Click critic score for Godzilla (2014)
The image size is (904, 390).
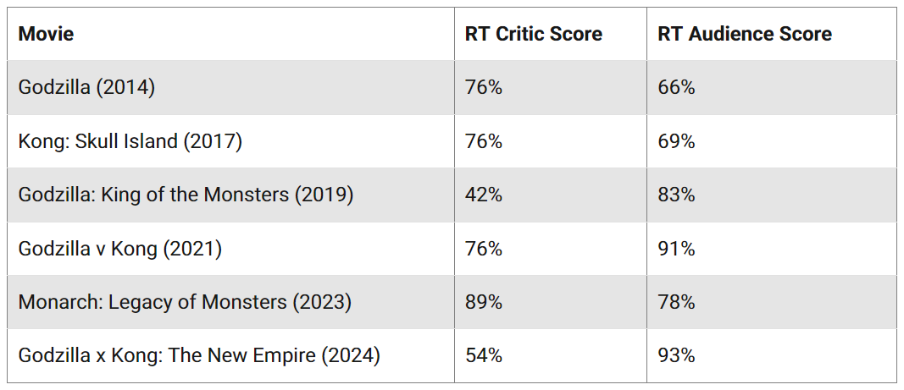point(483,87)
